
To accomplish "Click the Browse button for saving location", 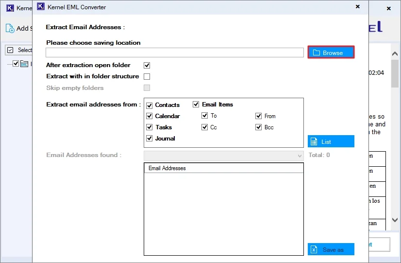I will [331, 53].
